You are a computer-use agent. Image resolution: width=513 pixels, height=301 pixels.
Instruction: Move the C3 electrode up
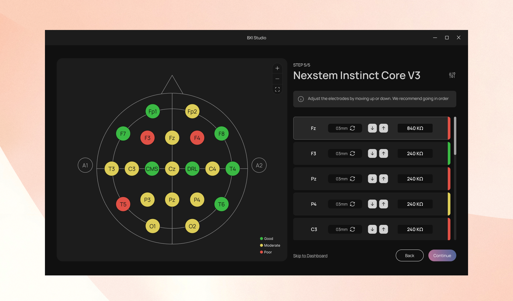[383, 229]
